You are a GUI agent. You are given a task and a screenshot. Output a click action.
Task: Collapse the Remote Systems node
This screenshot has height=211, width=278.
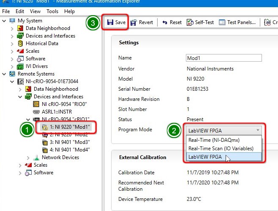4,74
